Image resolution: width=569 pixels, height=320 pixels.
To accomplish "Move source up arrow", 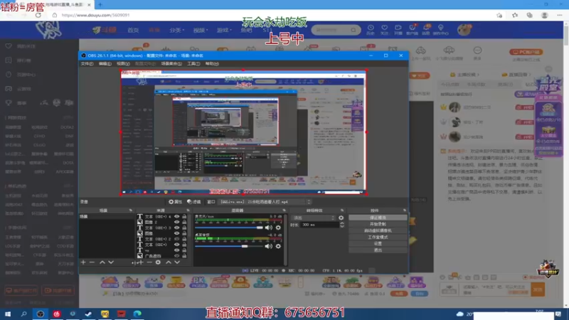I will [169, 262].
